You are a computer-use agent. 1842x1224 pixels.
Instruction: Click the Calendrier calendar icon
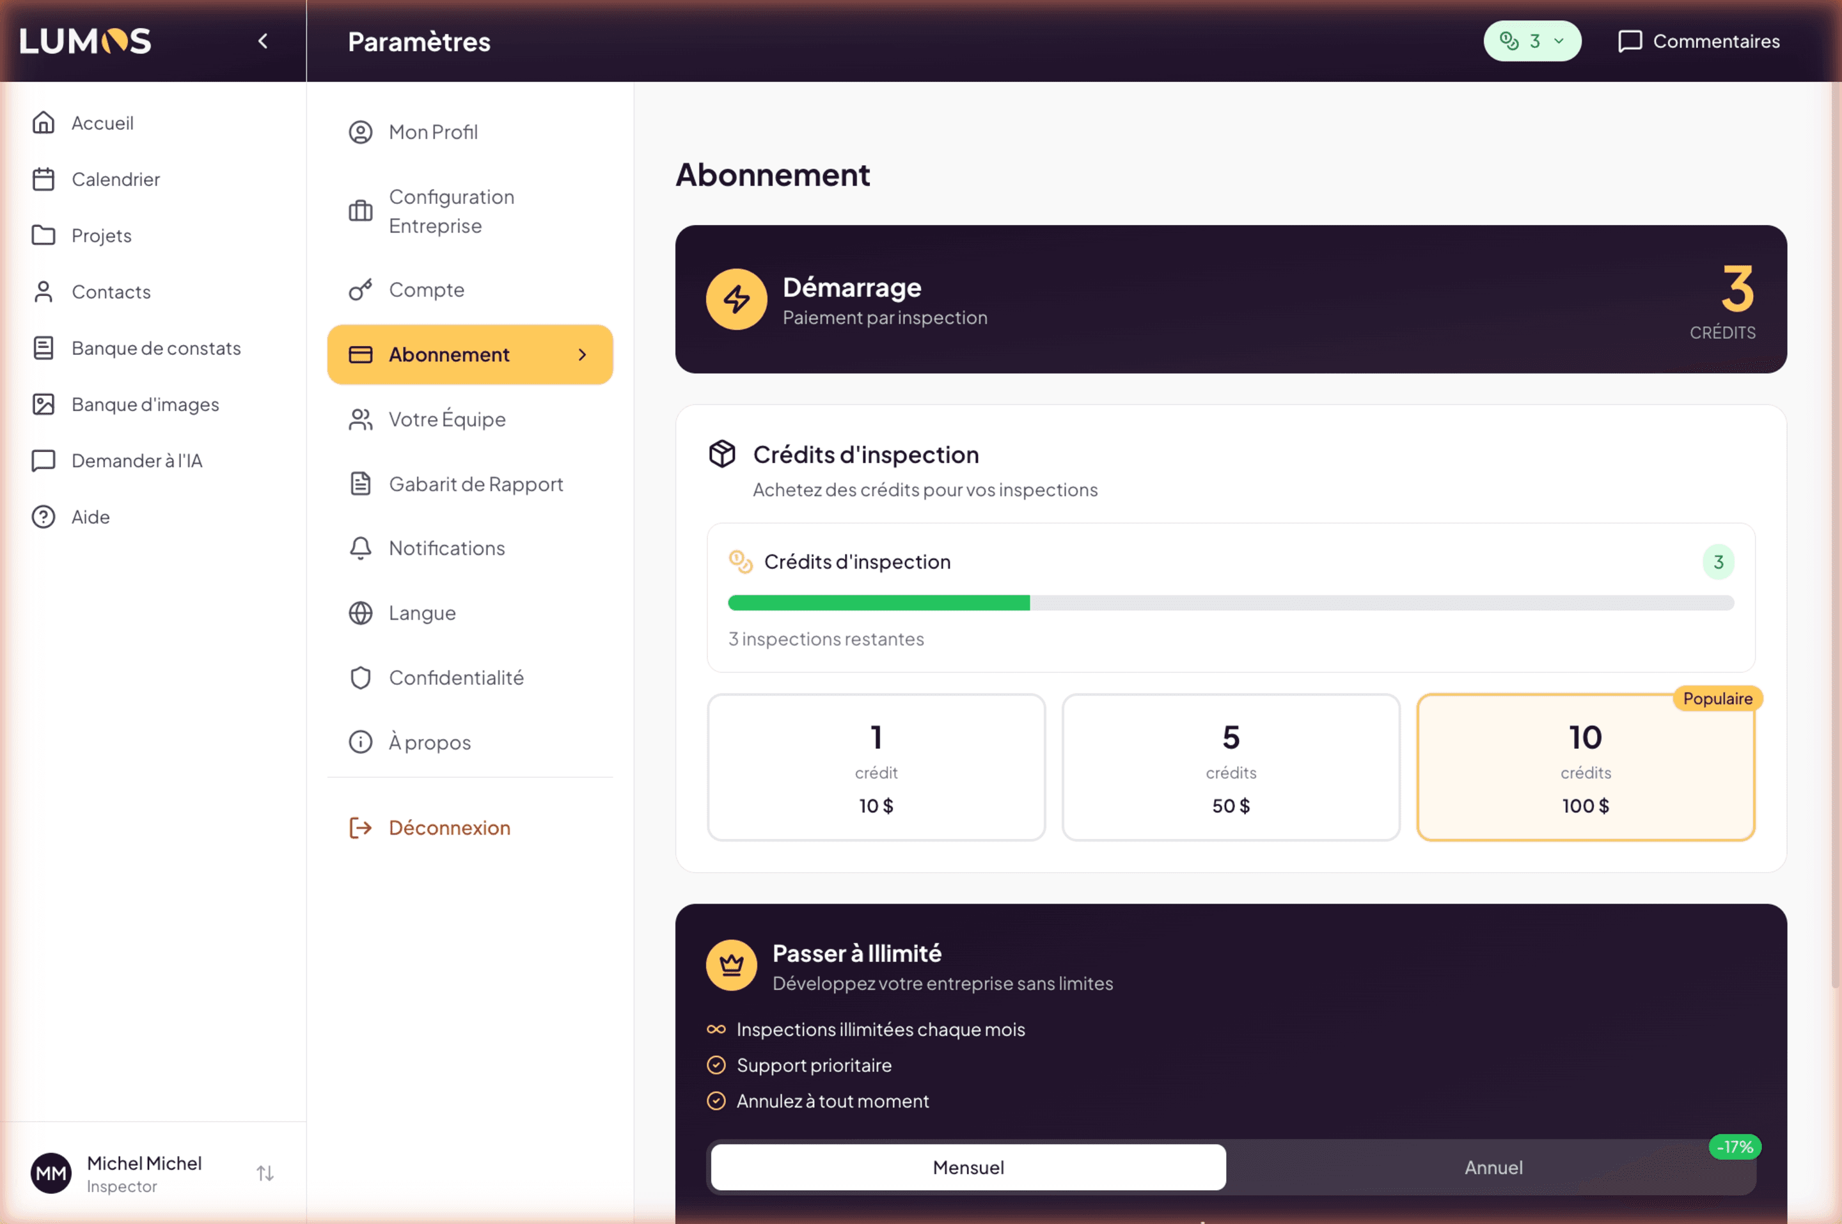click(x=43, y=179)
